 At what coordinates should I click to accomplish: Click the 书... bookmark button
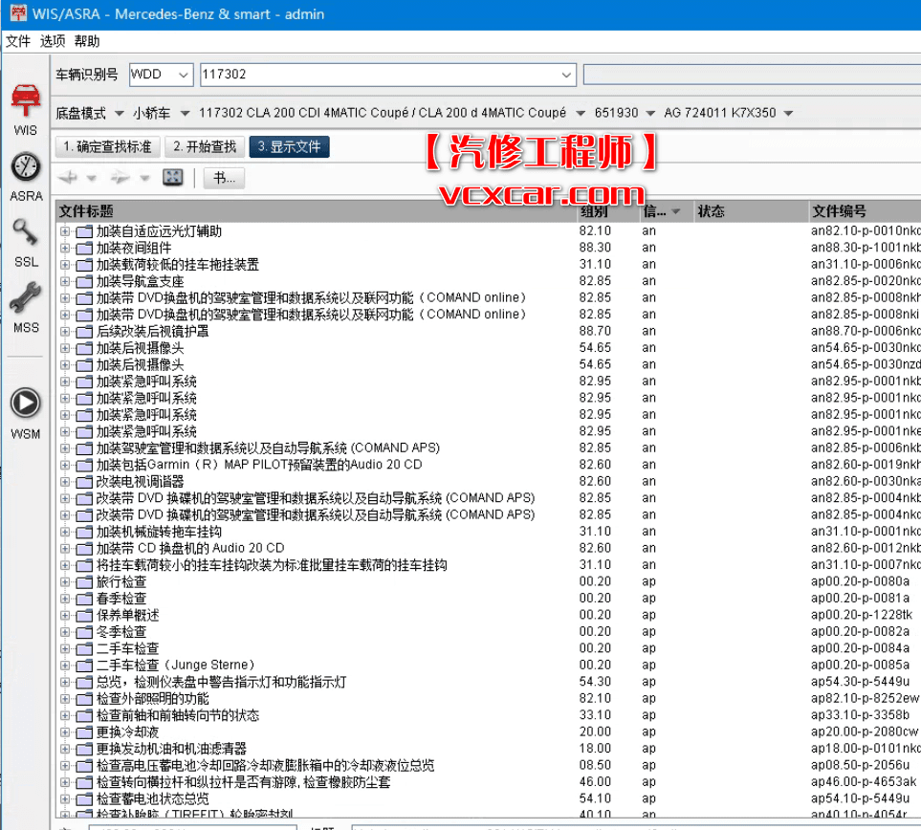coord(222,176)
